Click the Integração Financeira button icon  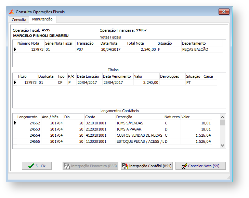(67, 166)
